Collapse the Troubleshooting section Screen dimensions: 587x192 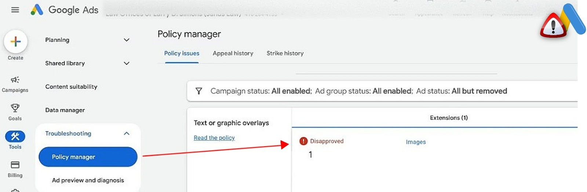pyautogui.click(x=127, y=133)
